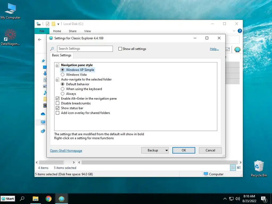The height and width of the screenshot is (204, 272).
Task: Toggle Show status bar checkbox
Action: [58, 108]
